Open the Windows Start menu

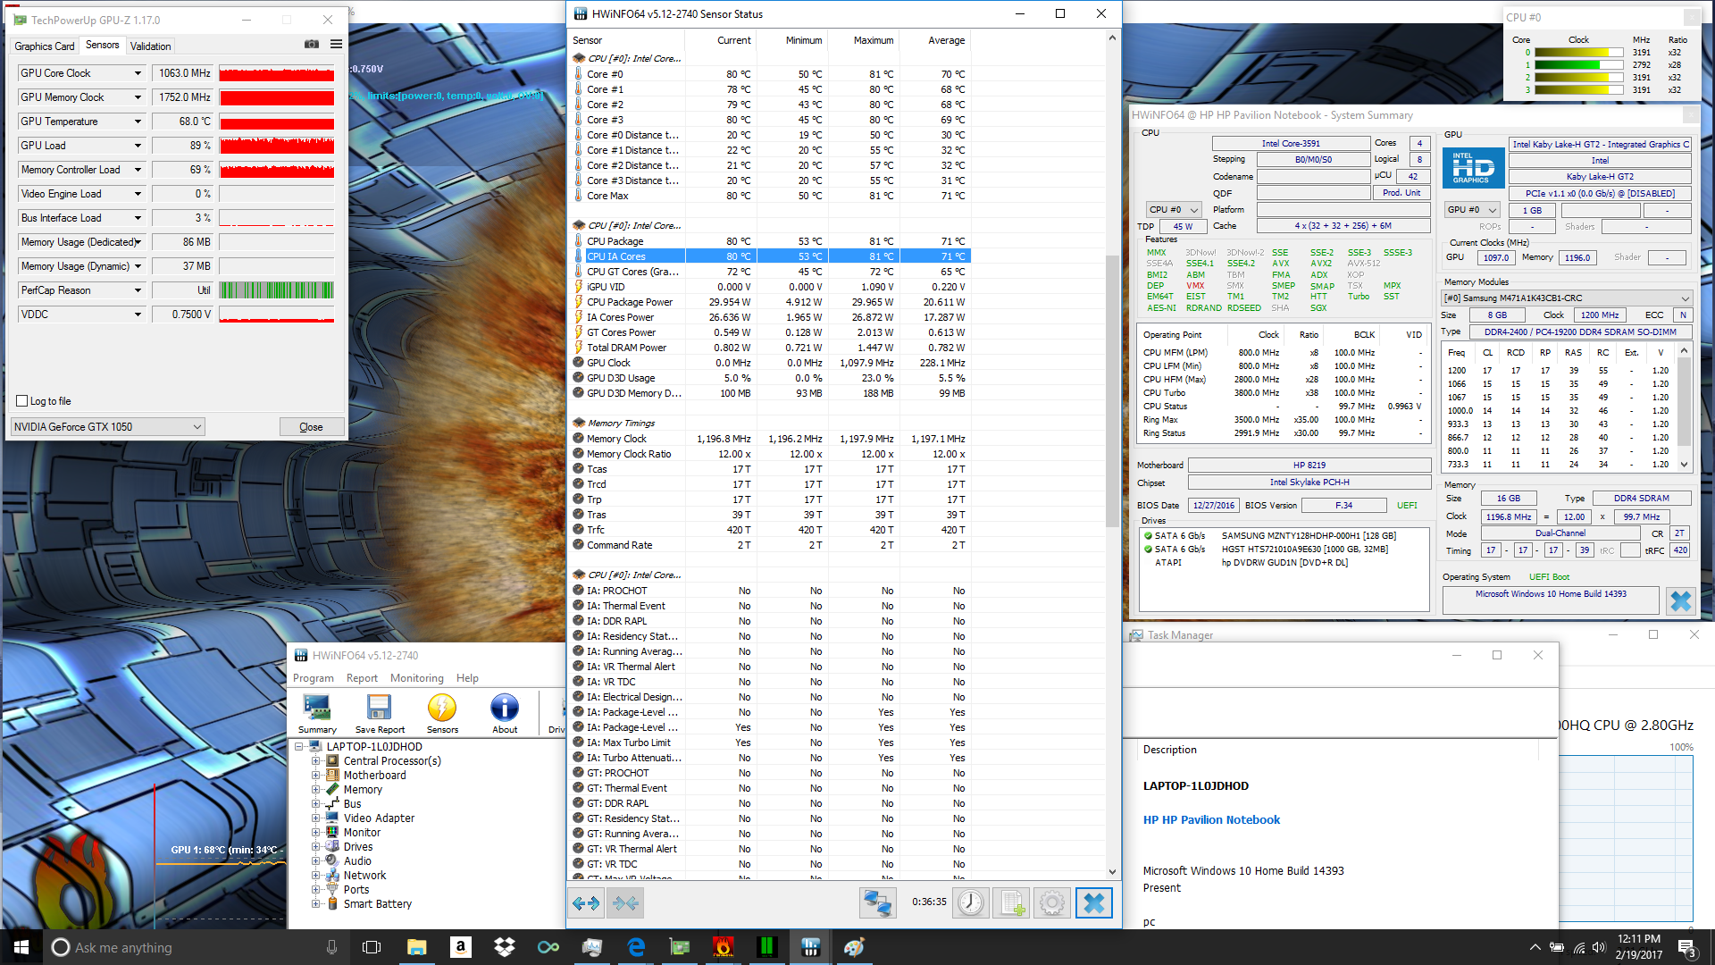click(21, 947)
